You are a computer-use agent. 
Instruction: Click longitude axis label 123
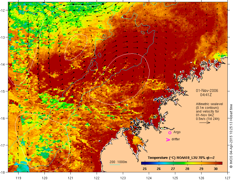123,178
